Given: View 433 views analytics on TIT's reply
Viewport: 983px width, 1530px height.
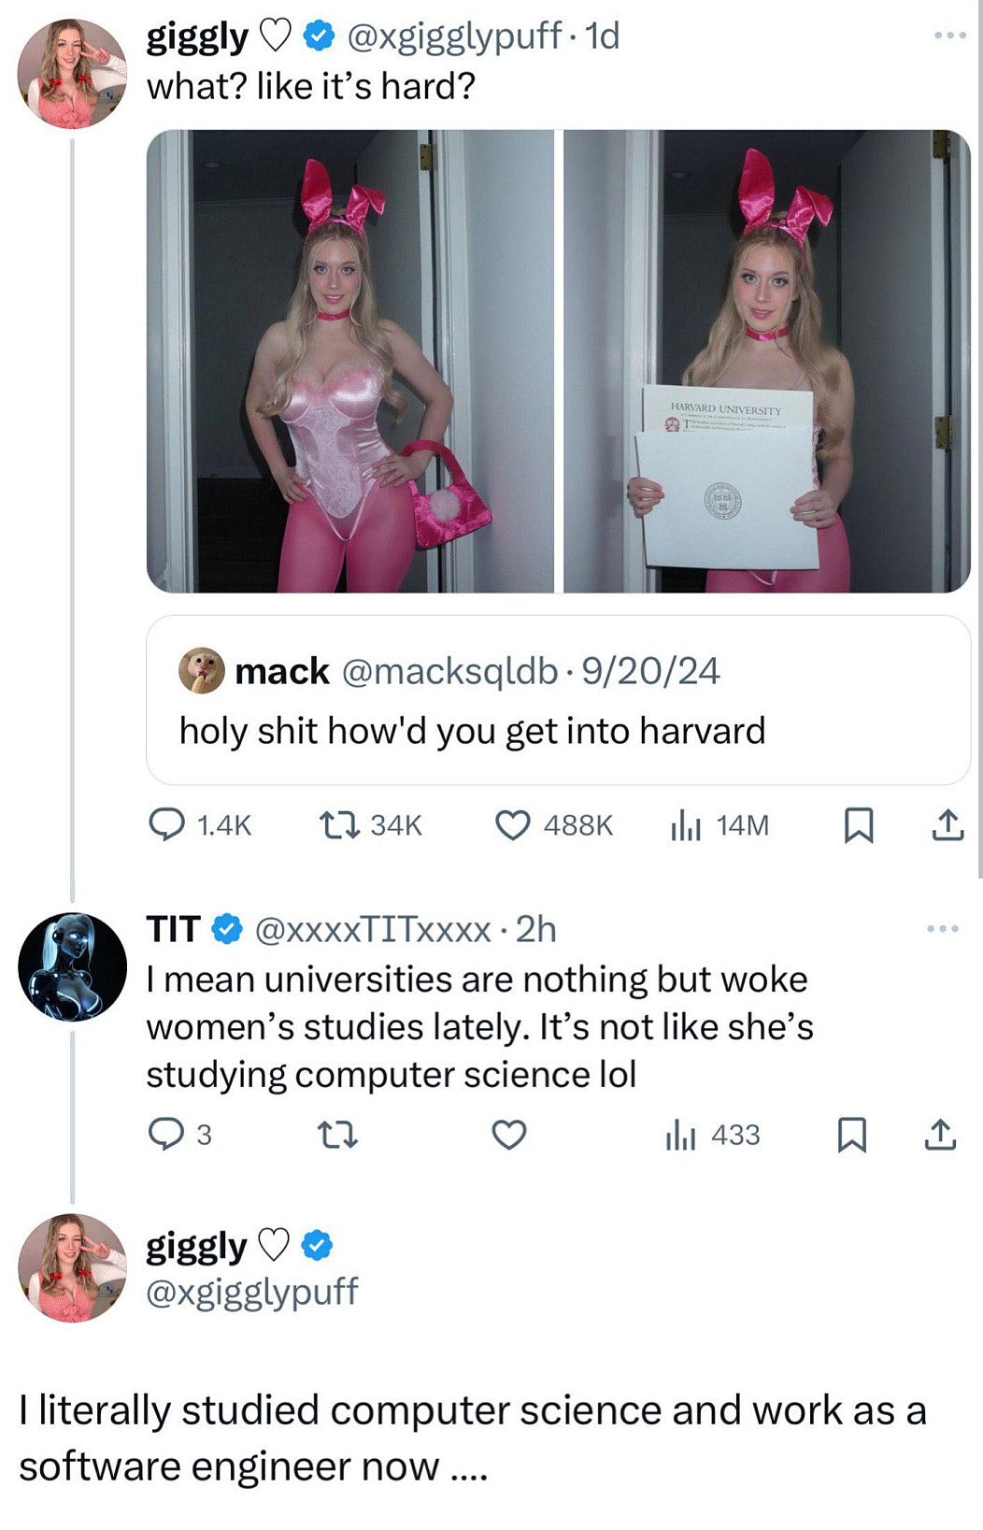Looking at the screenshot, I should click(x=681, y=1135).
